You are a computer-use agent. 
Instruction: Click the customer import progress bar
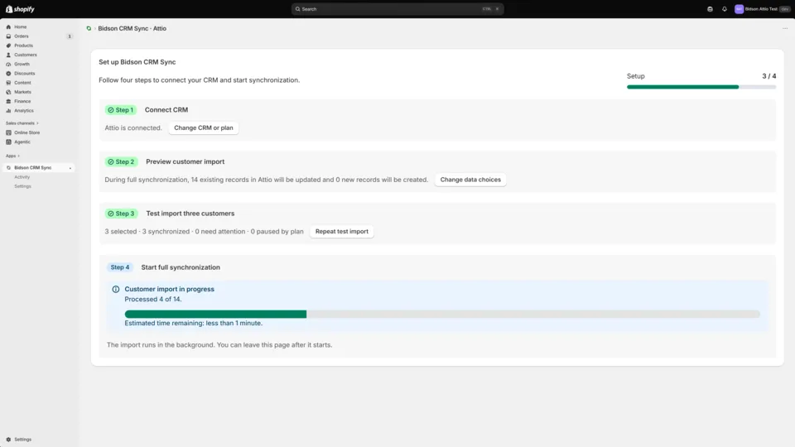click(442, 315)
